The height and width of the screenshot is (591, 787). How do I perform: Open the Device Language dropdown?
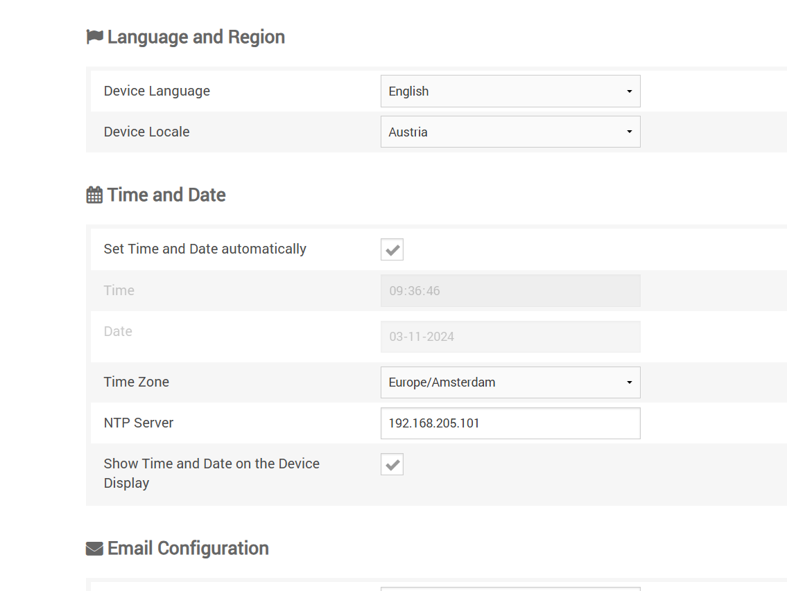tap(510, 91)
